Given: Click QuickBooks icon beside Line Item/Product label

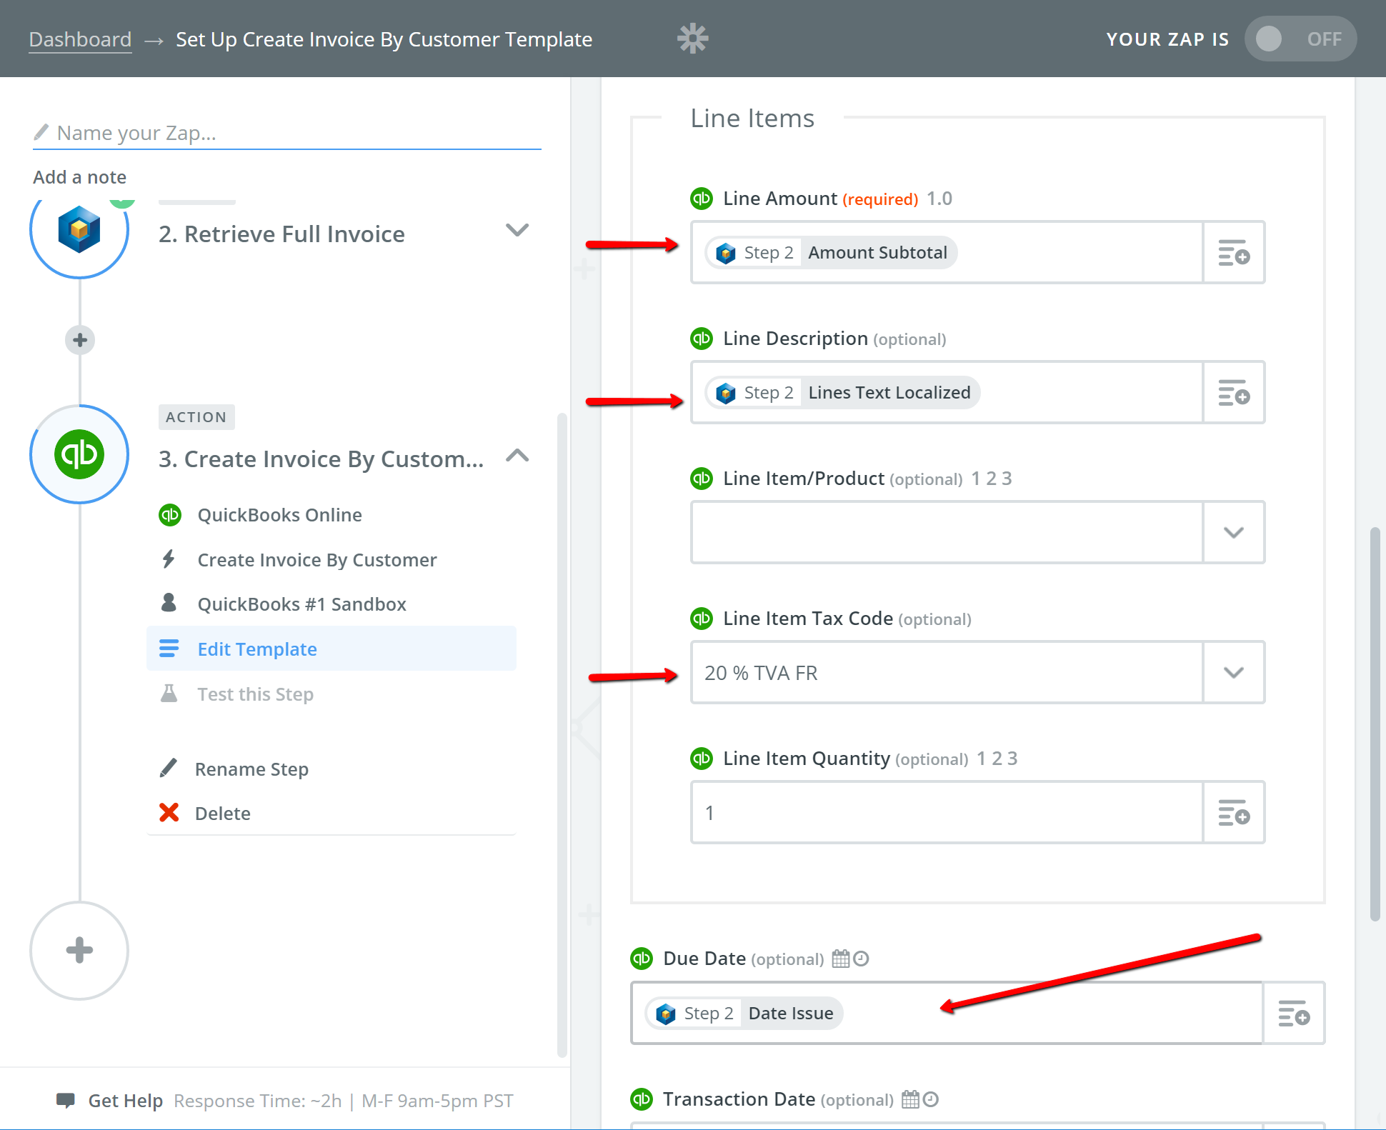Looking at the screenshot, I should click(702, 479).
